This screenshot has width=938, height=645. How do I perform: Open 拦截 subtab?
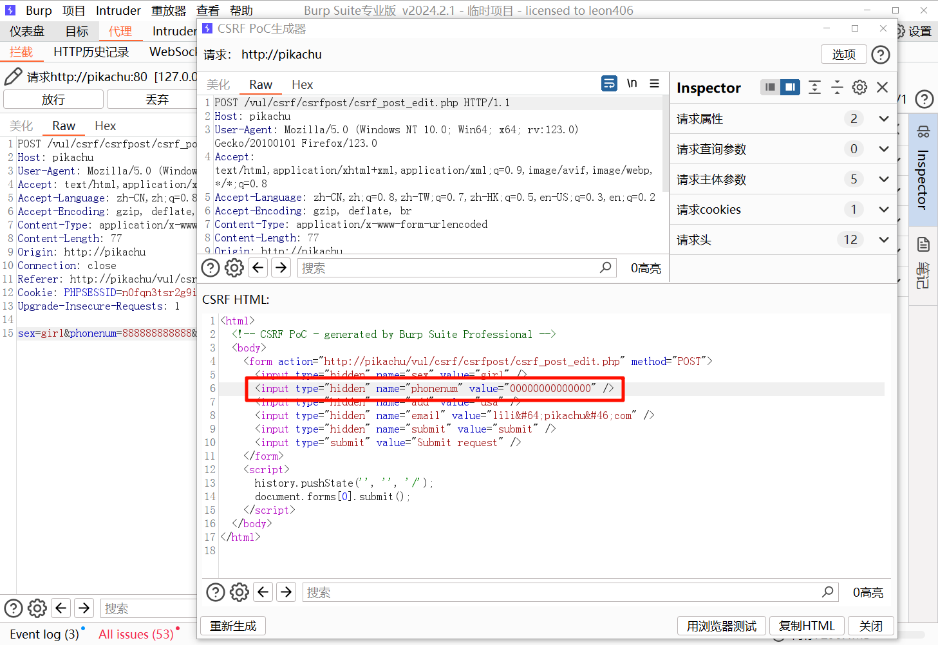point(21,52)
